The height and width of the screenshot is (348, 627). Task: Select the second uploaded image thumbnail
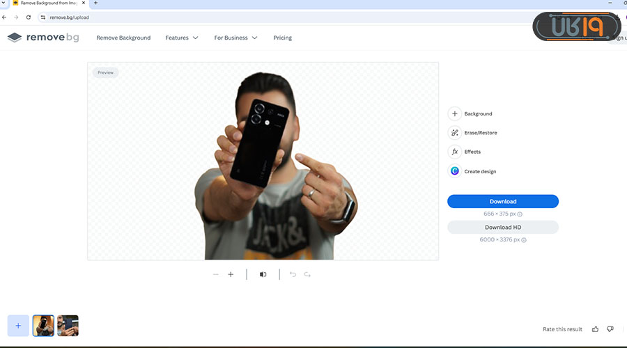68,325
